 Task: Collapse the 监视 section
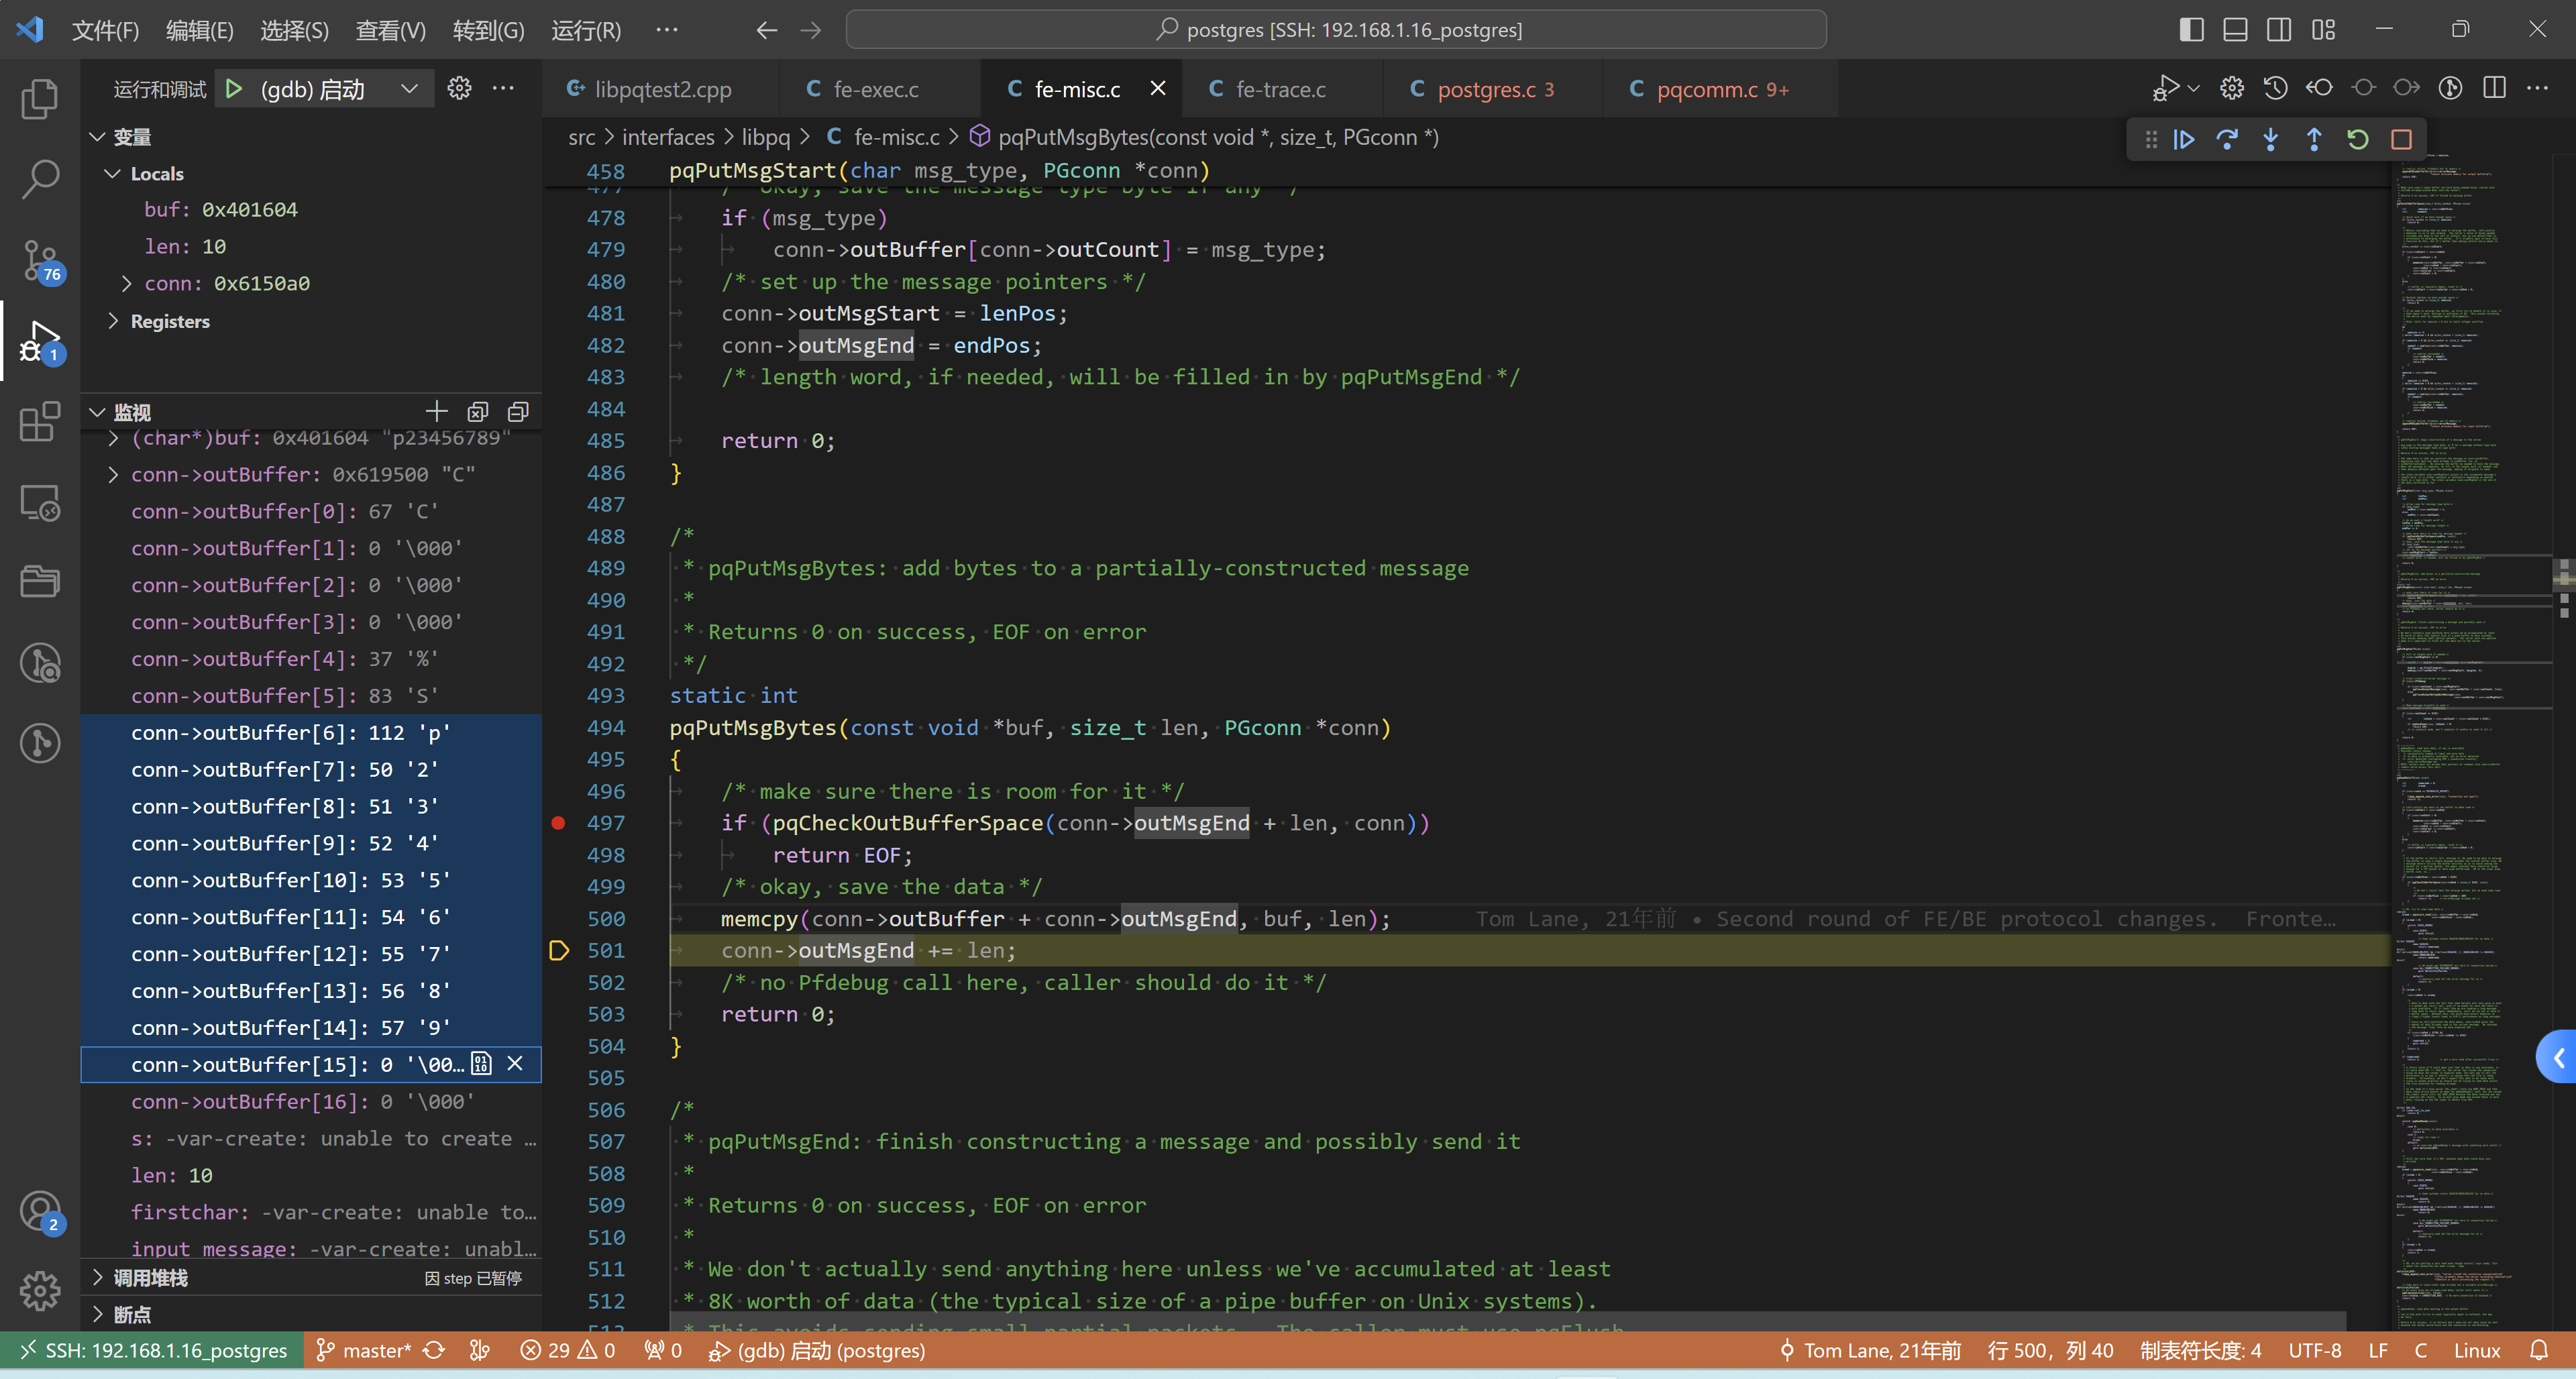pos(97,412)
